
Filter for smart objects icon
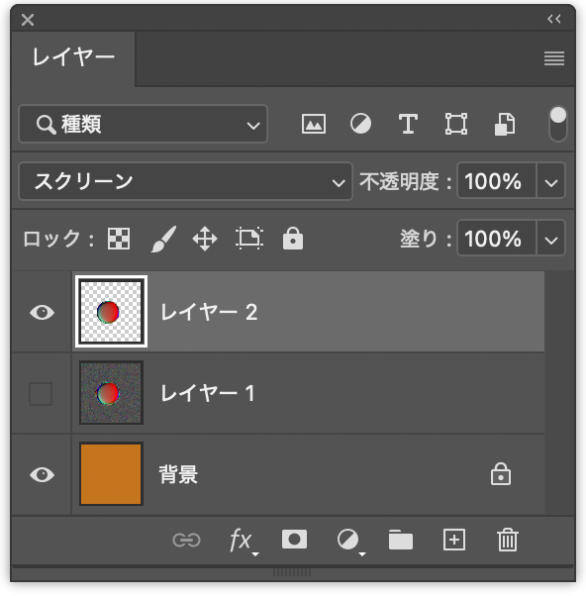[505, 124]
